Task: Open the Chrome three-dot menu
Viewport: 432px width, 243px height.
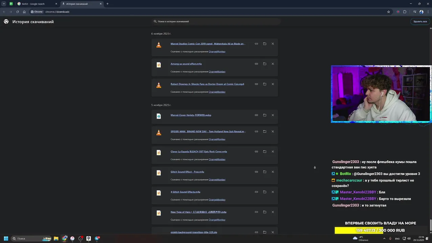Action: click(x=428, y=12)
